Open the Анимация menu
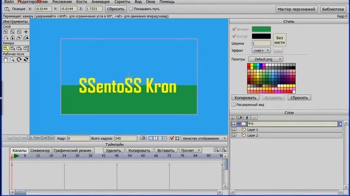The image size is (350, 196). (x=101, y=2)
